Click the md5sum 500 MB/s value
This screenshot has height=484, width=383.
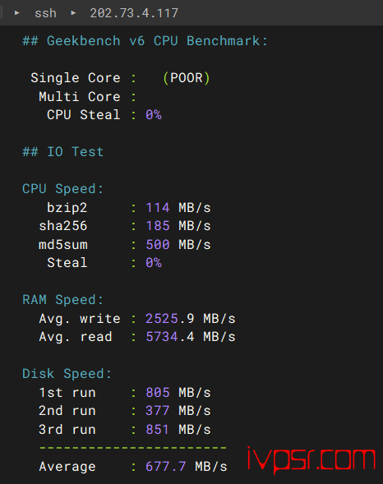pyautogui.click(x=178, y=245)
